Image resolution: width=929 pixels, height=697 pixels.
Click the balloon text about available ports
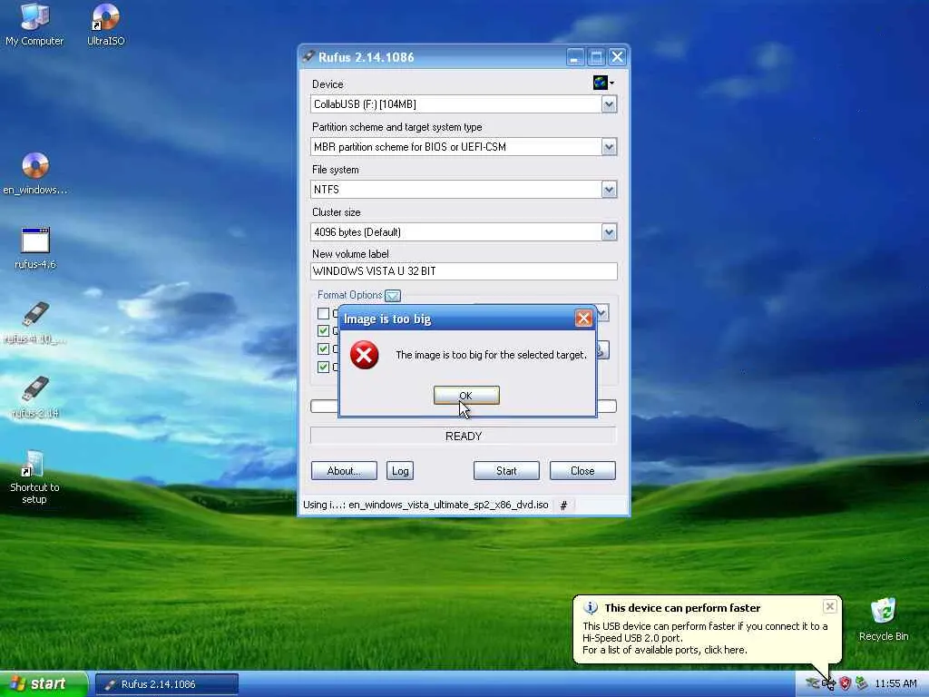coord(665,650)
